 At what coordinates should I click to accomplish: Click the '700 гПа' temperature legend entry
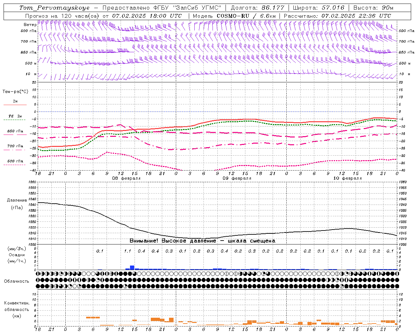(15, 146)
